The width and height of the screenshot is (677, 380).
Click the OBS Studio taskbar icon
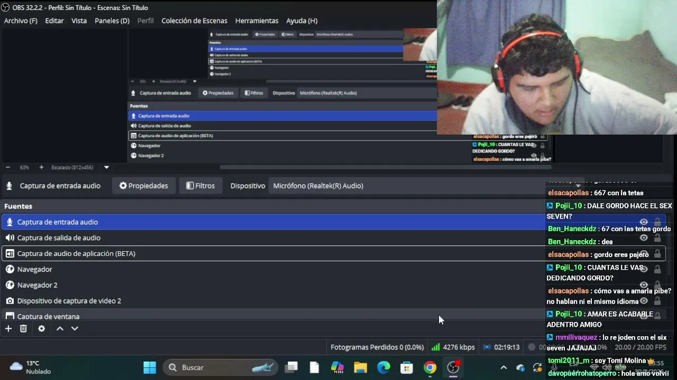[453, 367]
